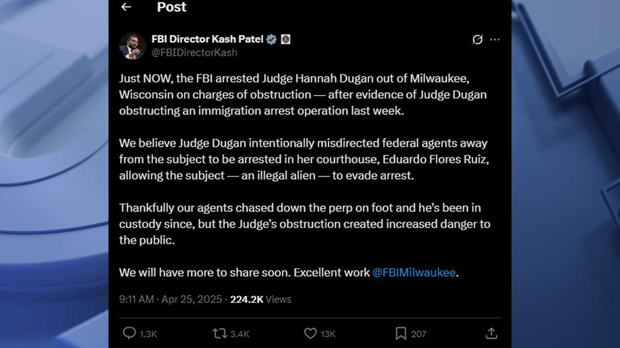Like the post with the heart

point(310,333)
